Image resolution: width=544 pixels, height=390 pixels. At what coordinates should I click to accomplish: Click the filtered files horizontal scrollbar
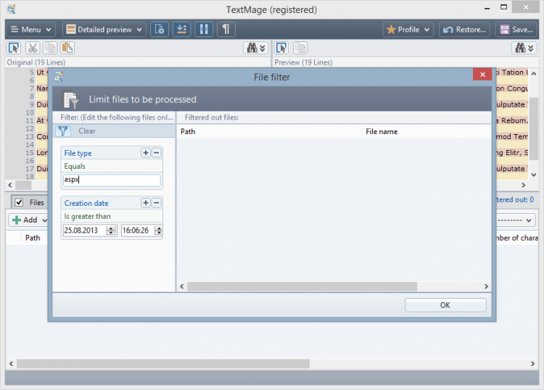tap(302, 286)
